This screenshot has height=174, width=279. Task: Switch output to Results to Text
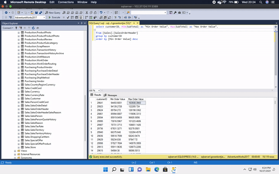coord(101,18)
